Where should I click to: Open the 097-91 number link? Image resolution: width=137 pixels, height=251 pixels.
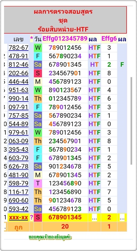click(x=18, y=107)
